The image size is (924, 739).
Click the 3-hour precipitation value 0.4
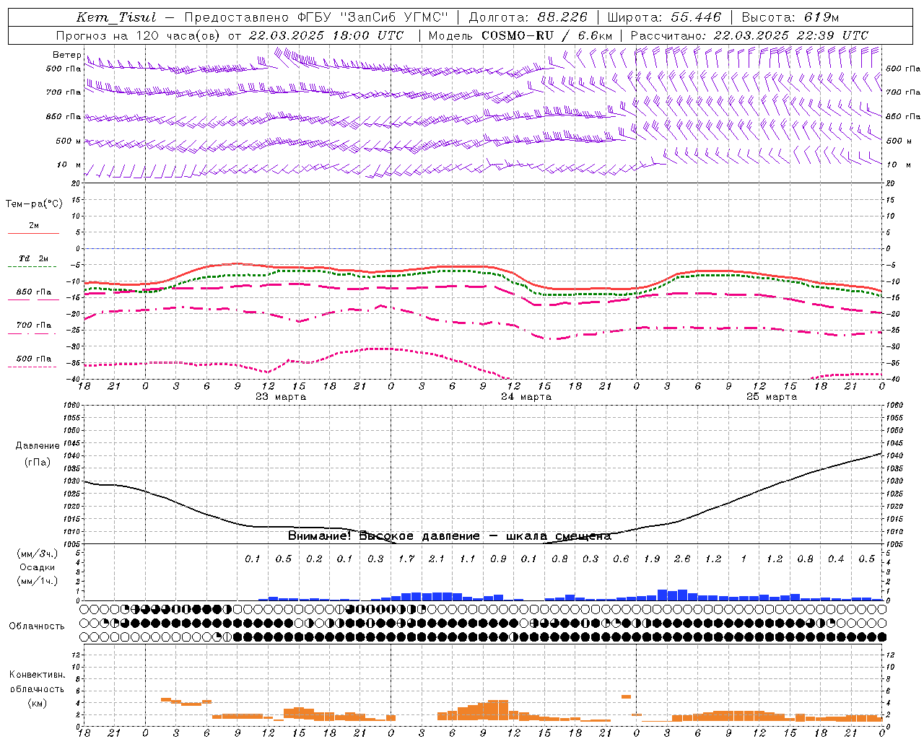(x=836, y=559)
